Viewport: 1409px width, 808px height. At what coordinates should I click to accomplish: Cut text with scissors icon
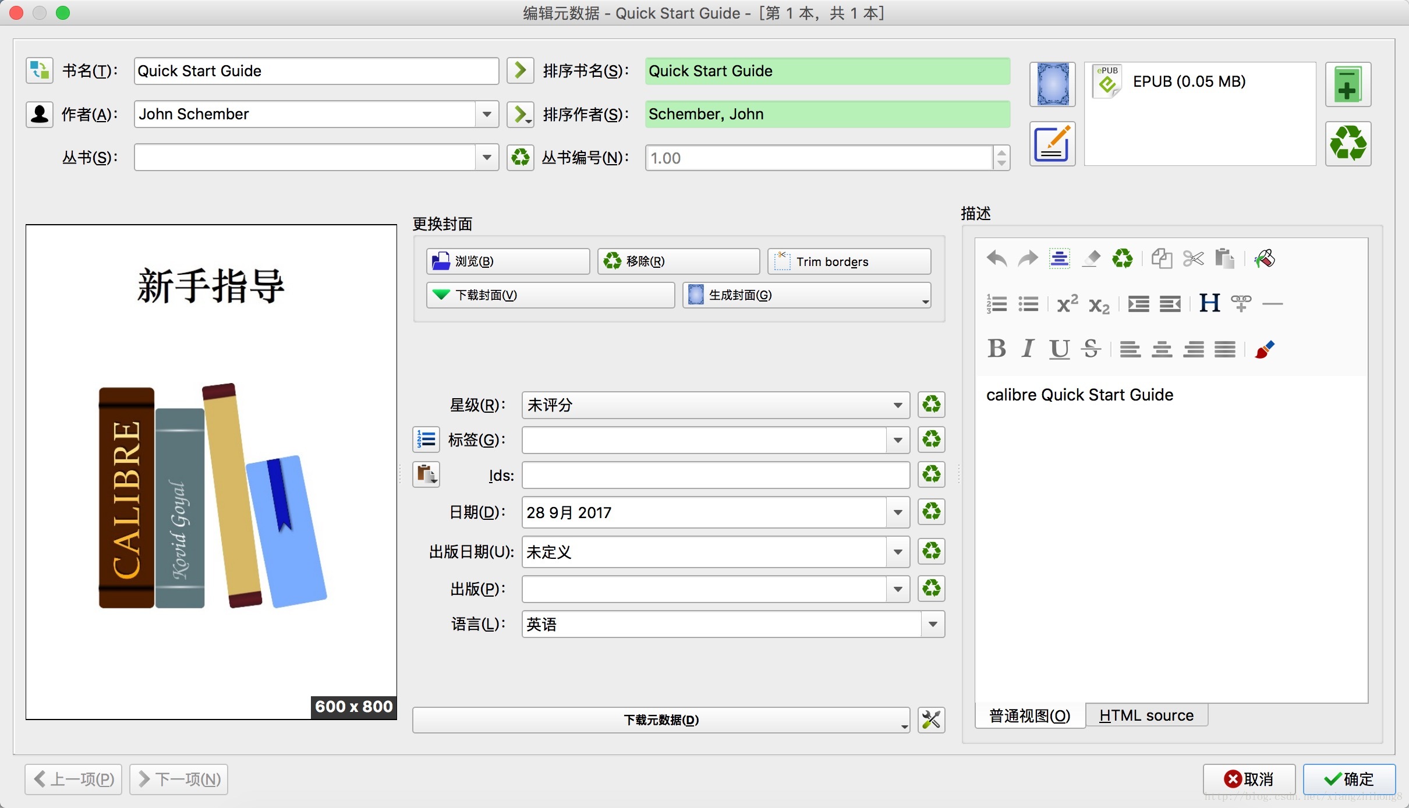click(1193, 258)
